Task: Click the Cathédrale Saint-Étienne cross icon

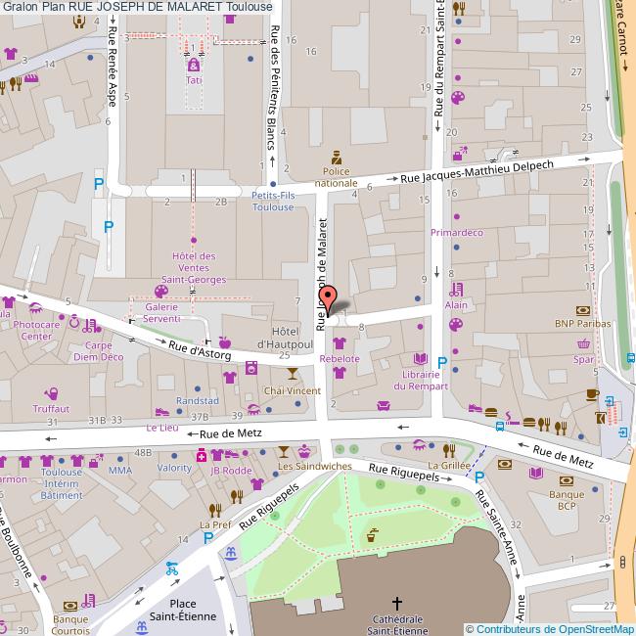Action: tap(396, 604)
